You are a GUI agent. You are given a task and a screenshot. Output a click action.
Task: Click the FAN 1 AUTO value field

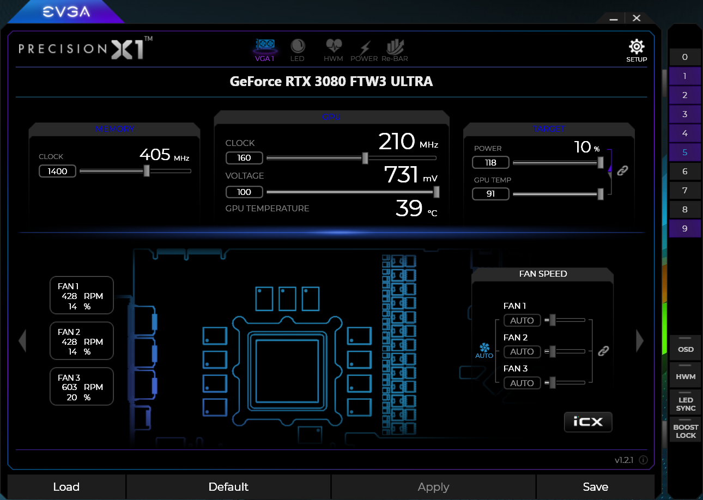point(522,320)
